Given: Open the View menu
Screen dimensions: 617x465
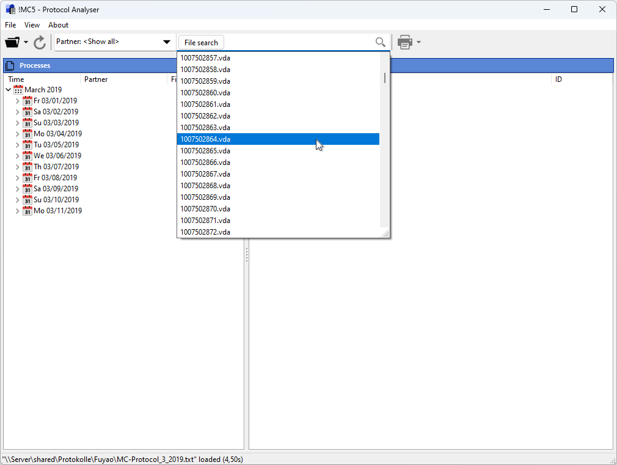Looking at the screenshot, I should coord(32,25).
